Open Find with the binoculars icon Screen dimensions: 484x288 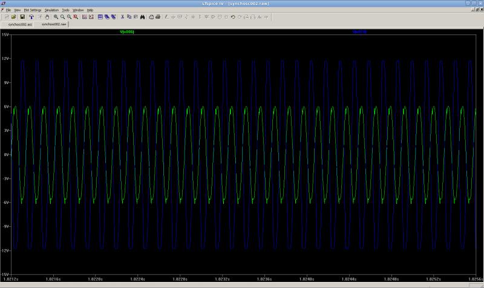142,17
